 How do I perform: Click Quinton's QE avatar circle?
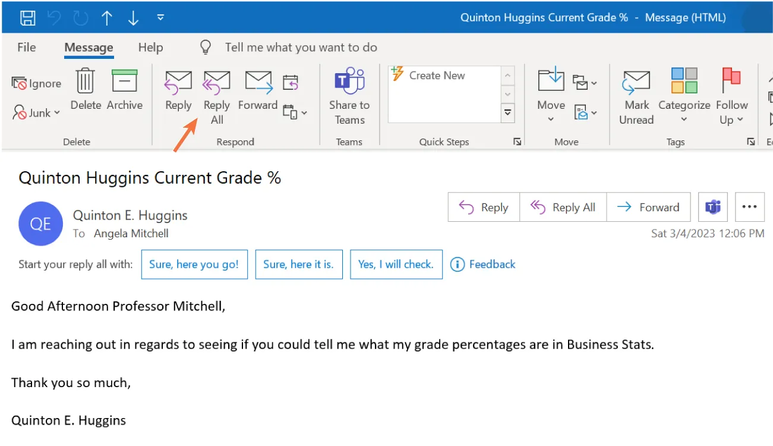point(40,224)
